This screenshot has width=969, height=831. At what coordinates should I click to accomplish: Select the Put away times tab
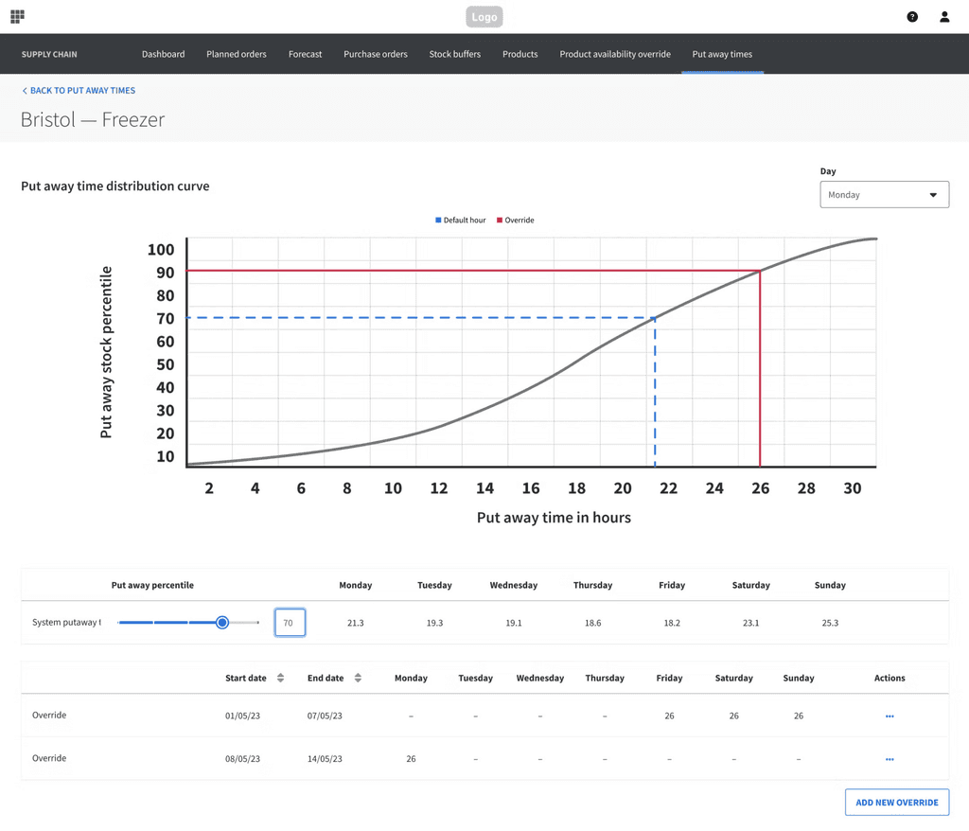[x=722, y=54]
